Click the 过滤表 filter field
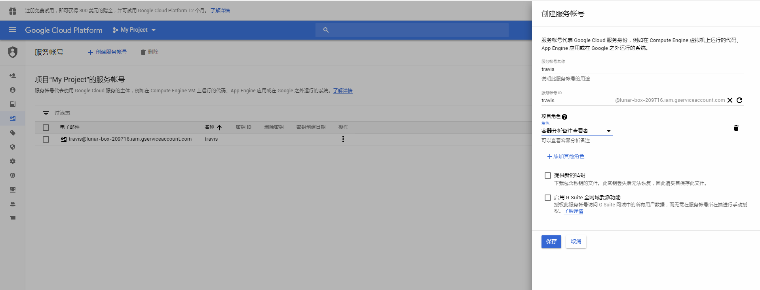 [62, 113]
